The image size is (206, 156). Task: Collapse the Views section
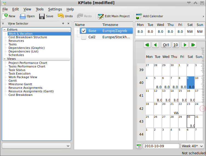click(5, 59)
